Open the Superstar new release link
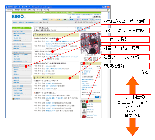Screen dimensions: 155x140 [49, 89]
